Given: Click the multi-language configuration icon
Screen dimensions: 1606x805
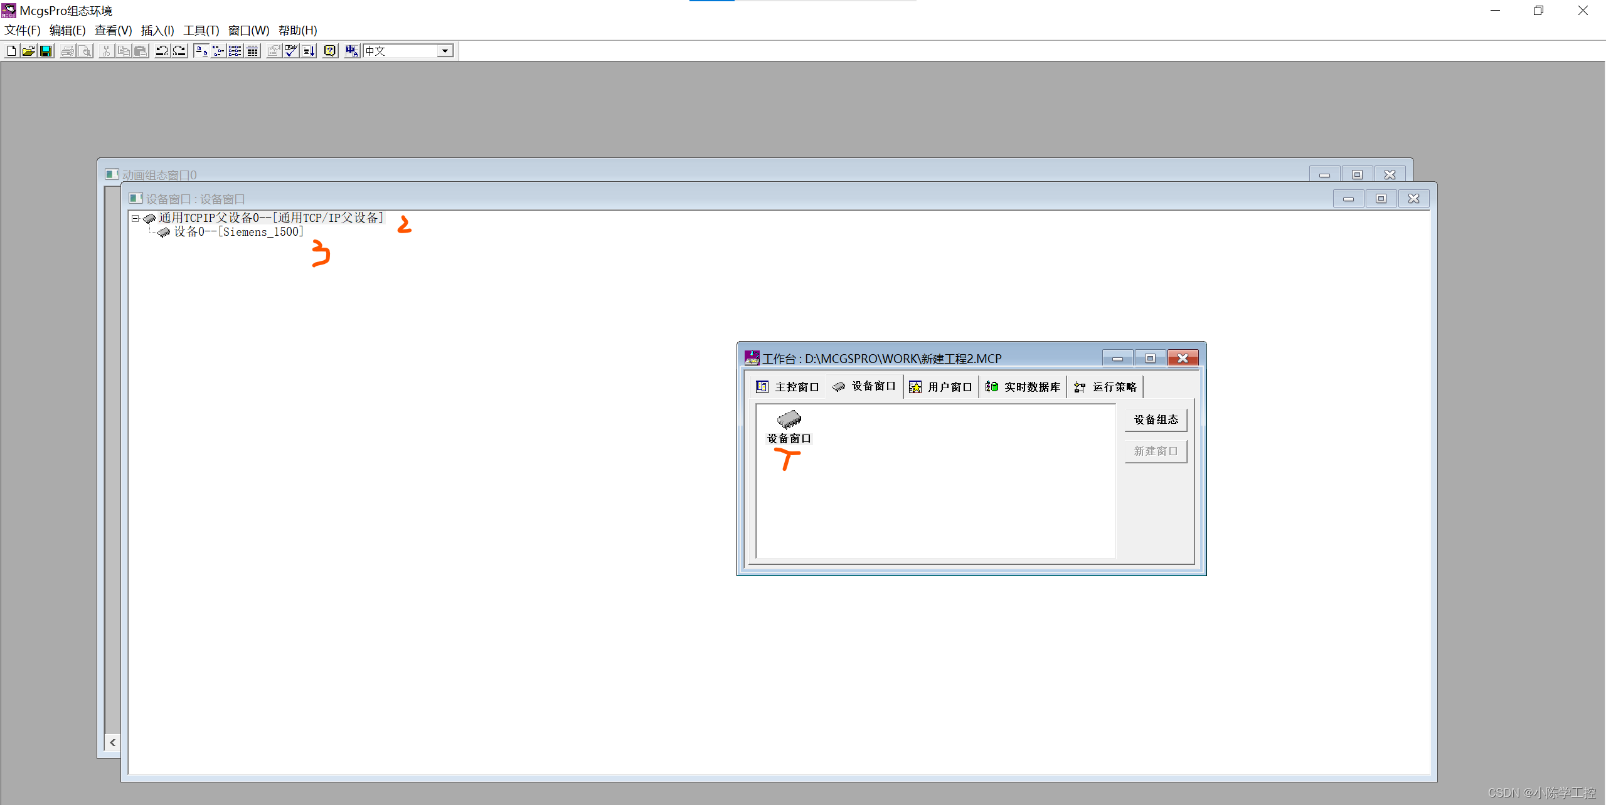Looking at the screenshot, I should tap(352, 51).
